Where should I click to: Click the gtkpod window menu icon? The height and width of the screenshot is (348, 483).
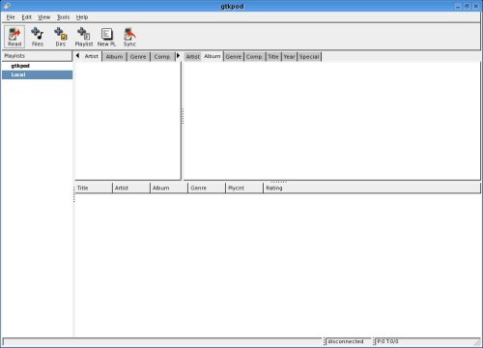point(7,6)
